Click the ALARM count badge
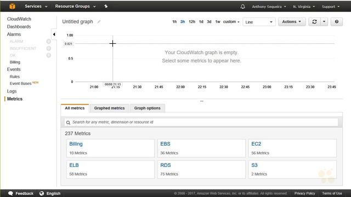351x197 pixels. tap(49, 42)
